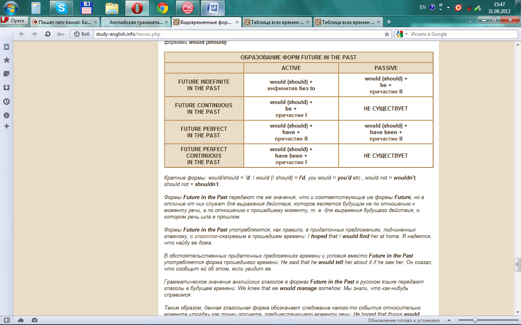Screen dimensions: 521x325
Task: Click the help question mark tray icon
Action: pyautogui.click(x=432, y=7)
